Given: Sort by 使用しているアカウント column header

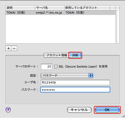Looking at the screenshot, I should (x=87, y=8).
